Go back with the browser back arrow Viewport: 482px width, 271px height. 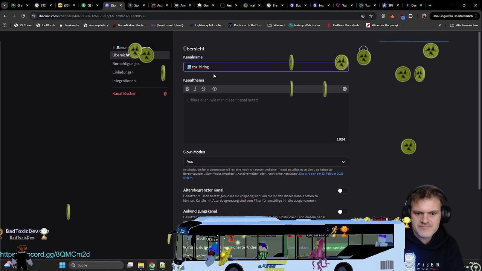[x=5, y=16]
